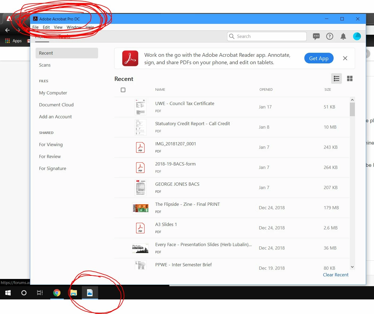Open My Computer files
The height and width of the screenshot is (314, 374).
(x=53, y=93)
